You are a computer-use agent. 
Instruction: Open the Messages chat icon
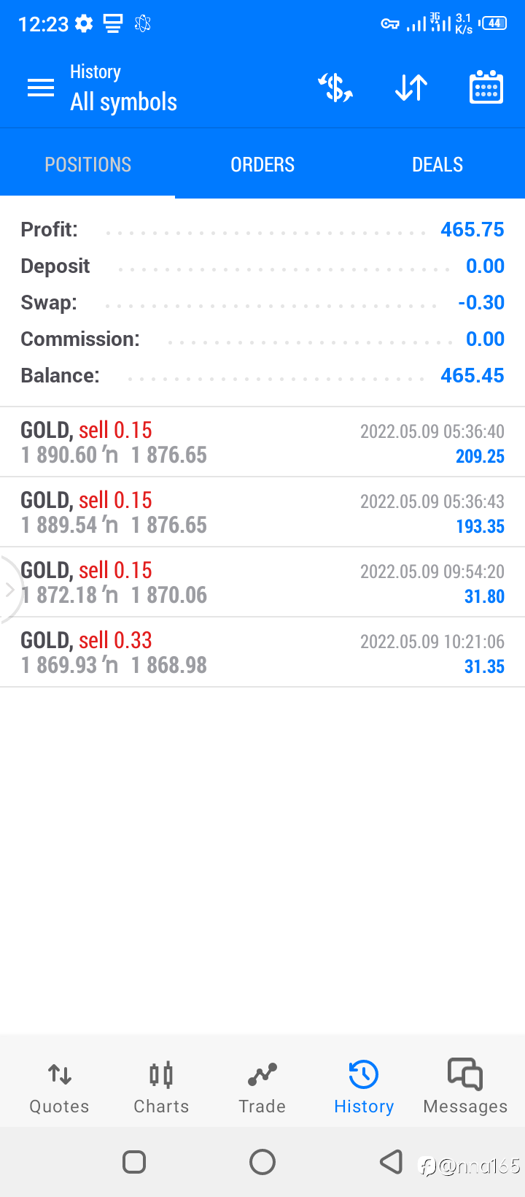point(465,1074)
